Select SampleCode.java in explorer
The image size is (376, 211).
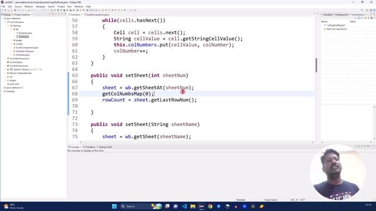click(x=25, y=51)
